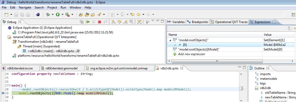Click Add new expression
This screenshot has width=296, height=102.
pyautogui.click(x=191, y=54)
